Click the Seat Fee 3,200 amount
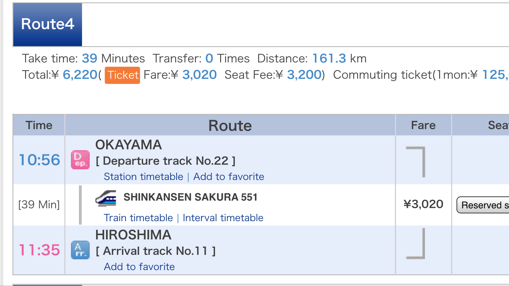509x286 pixels. pyautogui.click(x=304, y=75)
